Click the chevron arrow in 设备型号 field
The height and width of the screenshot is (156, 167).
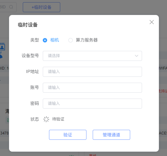click(x=136, y=56)
